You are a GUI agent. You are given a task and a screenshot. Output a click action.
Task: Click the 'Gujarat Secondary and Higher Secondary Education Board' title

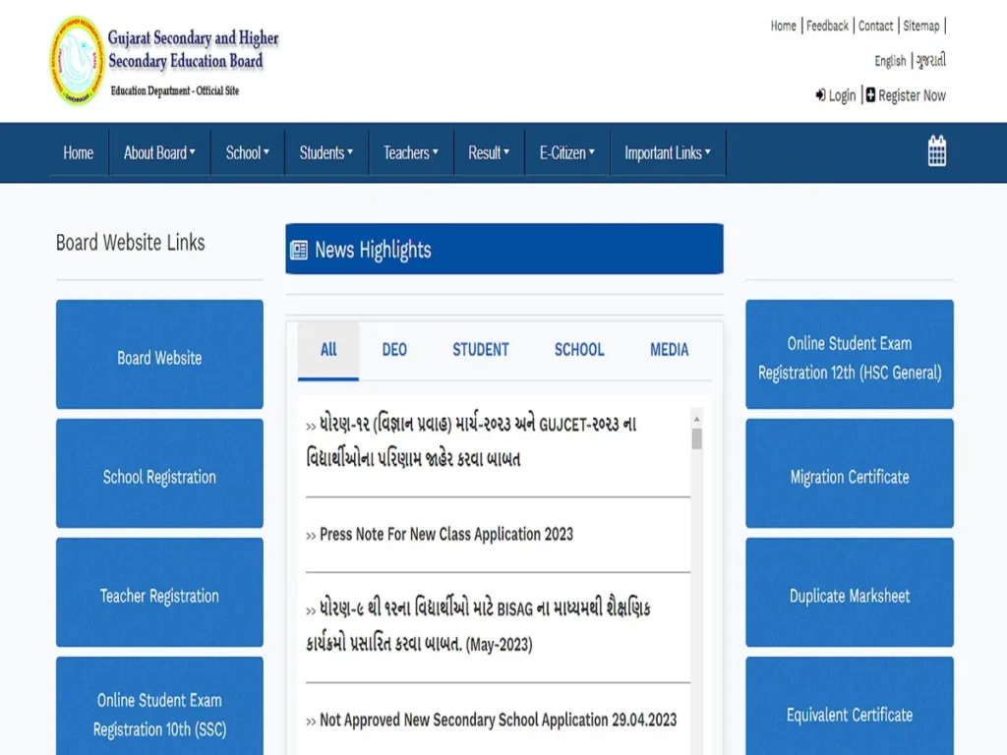click(193, 49)
